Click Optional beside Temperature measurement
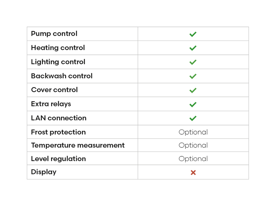The height and width of the screenshot is (206, 276). pos(193,145)
